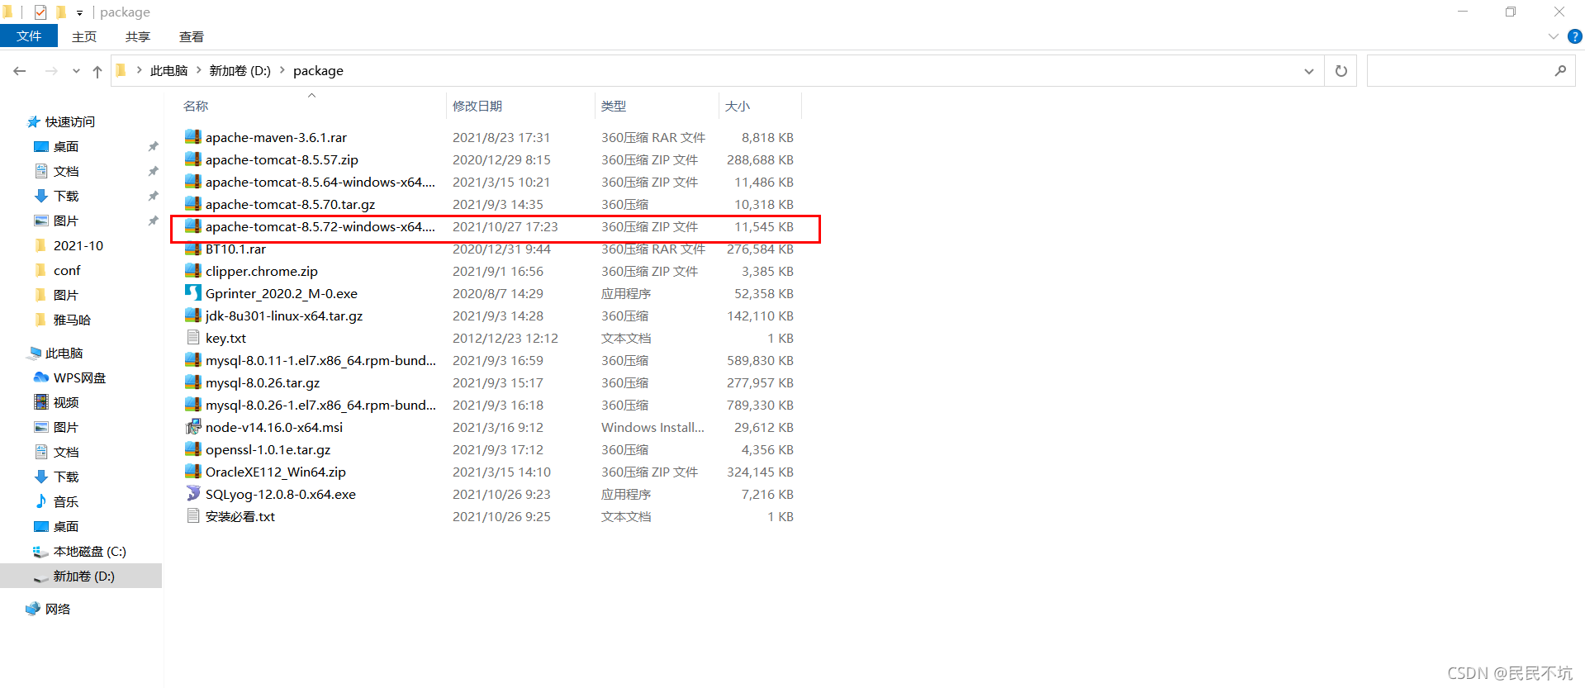
Task: Click the properties checkmark quick access icon
Action: 40,12
